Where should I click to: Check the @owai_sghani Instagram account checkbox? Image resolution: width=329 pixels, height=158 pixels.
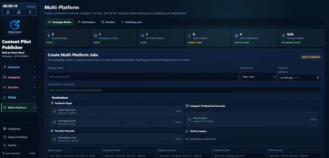point(189,119)
